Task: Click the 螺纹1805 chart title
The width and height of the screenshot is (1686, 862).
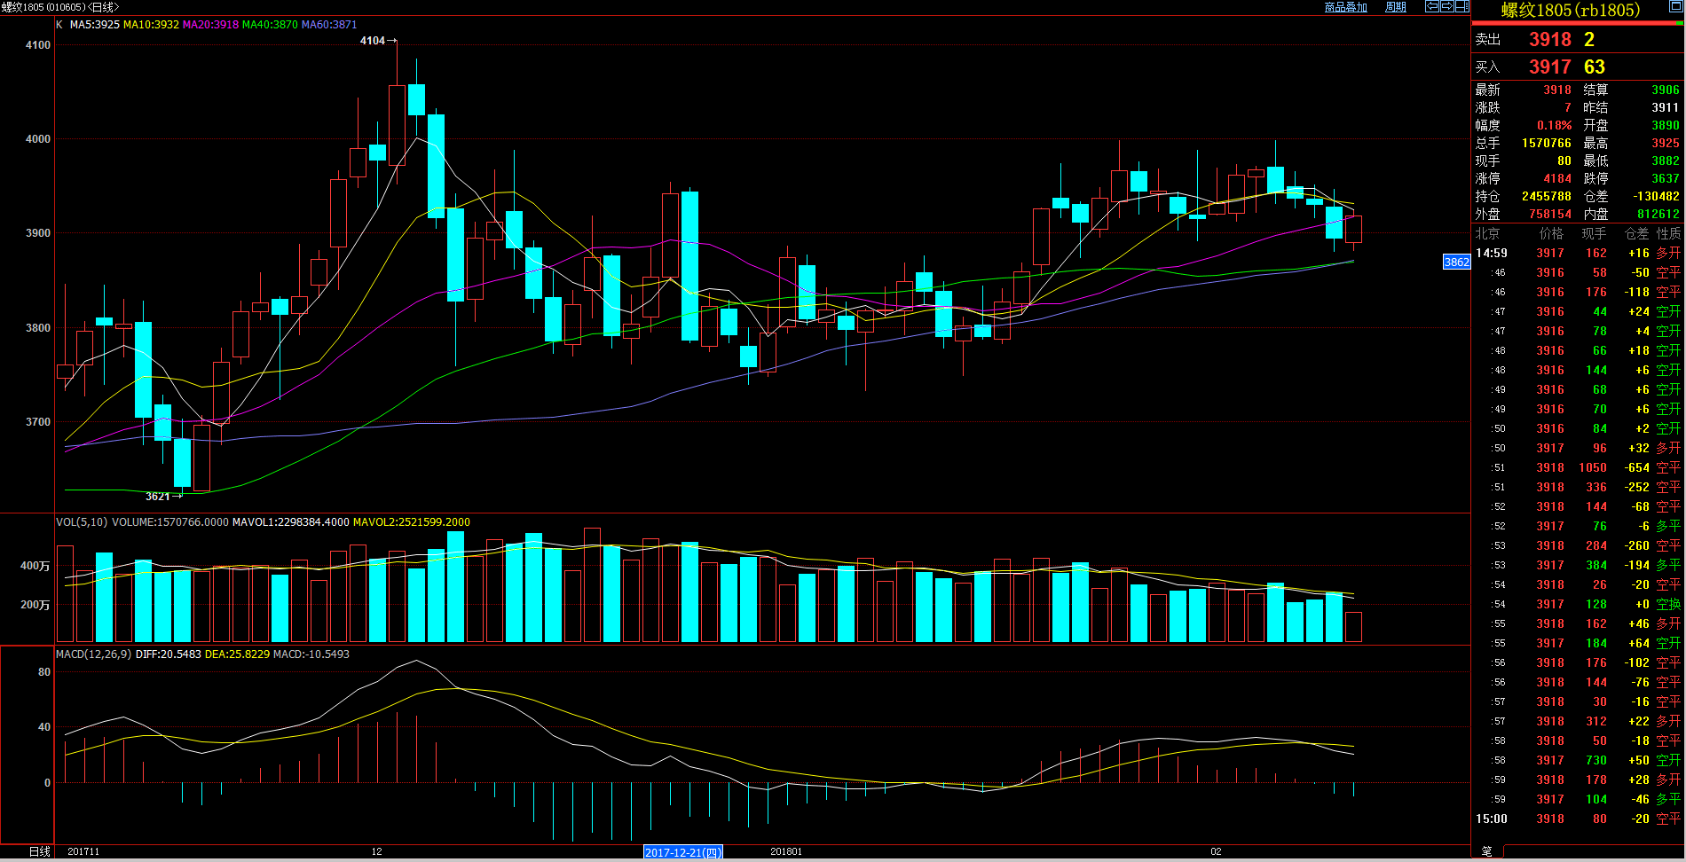Action: tap(59, 7)
